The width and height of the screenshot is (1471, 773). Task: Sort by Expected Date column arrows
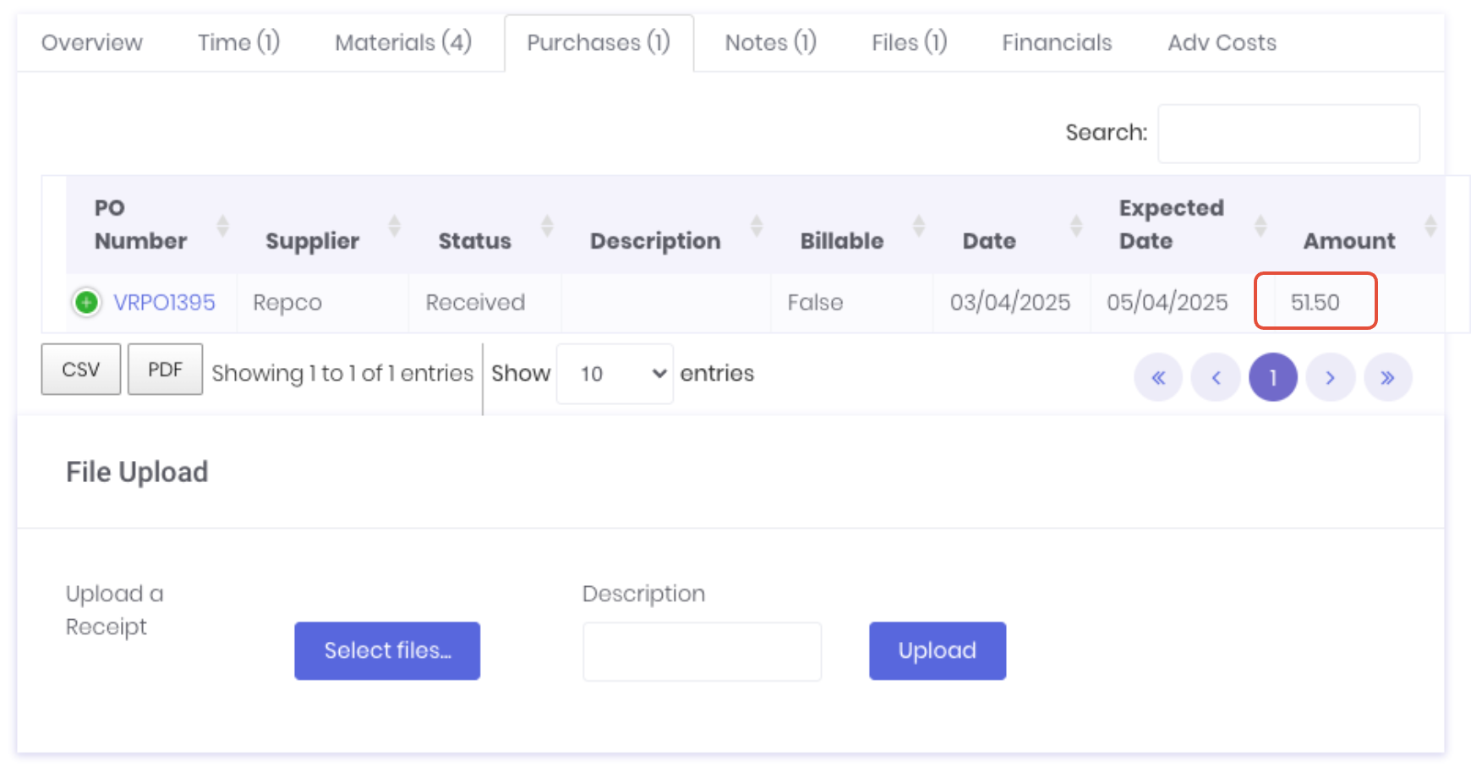1260,226
